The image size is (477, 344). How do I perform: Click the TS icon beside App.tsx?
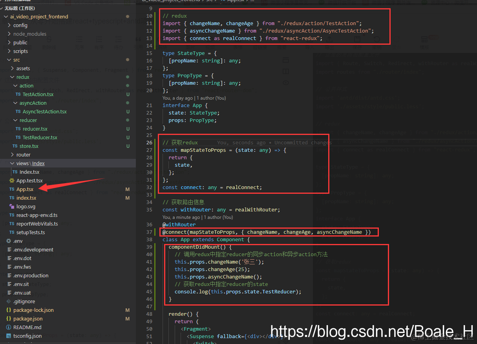pyautogui.click(x=12, y=189)
